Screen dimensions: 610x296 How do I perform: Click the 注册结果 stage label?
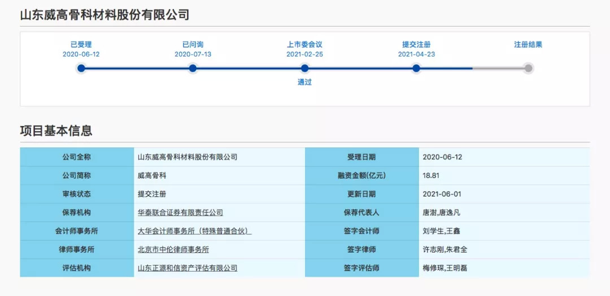click(528, 45)
